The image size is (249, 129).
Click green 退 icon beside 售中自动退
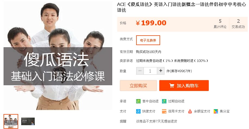(x=138, y=101)
